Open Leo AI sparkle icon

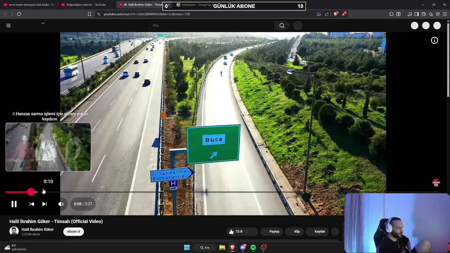[431, 14]
